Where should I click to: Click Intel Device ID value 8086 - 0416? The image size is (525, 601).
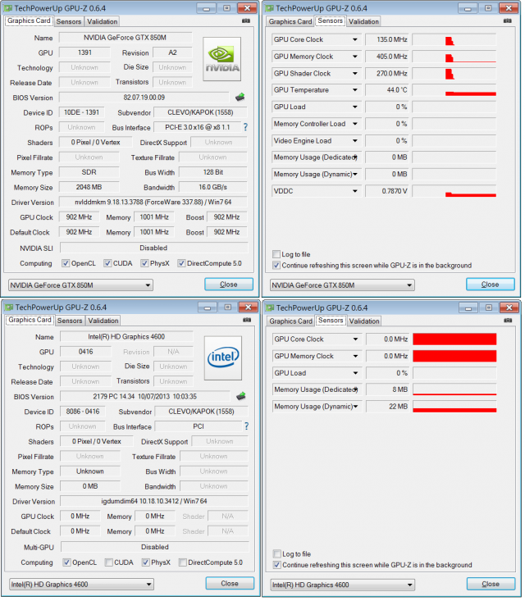(83, 412)
